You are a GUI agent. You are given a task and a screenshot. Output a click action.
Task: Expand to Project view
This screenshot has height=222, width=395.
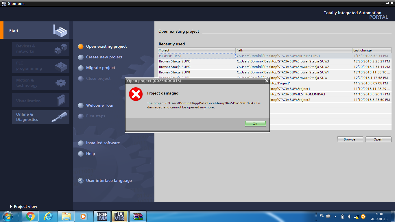click(23, 206)
